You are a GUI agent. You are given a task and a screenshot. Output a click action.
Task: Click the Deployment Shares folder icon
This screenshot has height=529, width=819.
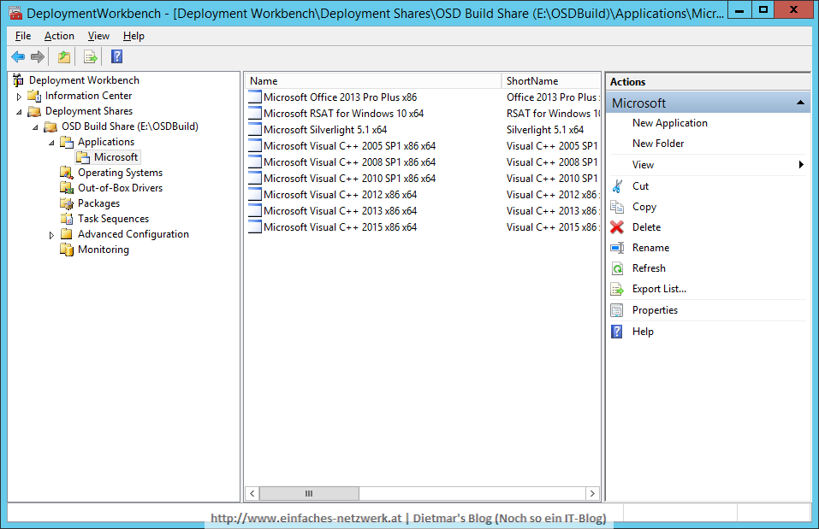(34, 111)
